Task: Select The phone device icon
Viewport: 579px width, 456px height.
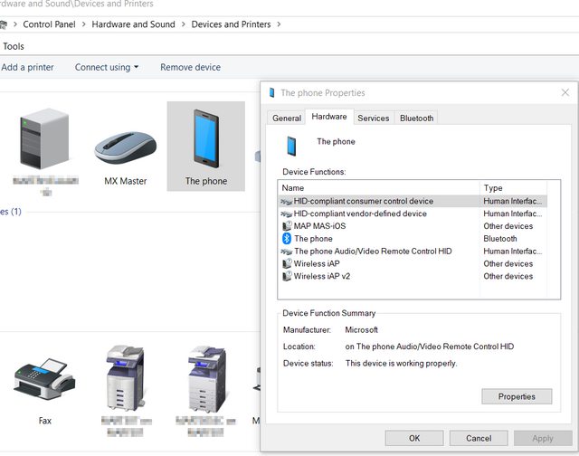Action: (x=206, y=138)
